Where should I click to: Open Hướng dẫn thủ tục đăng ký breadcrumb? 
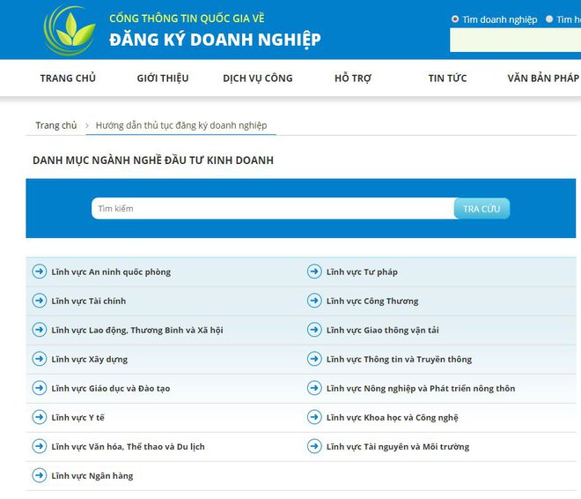(x=181, y=125)
